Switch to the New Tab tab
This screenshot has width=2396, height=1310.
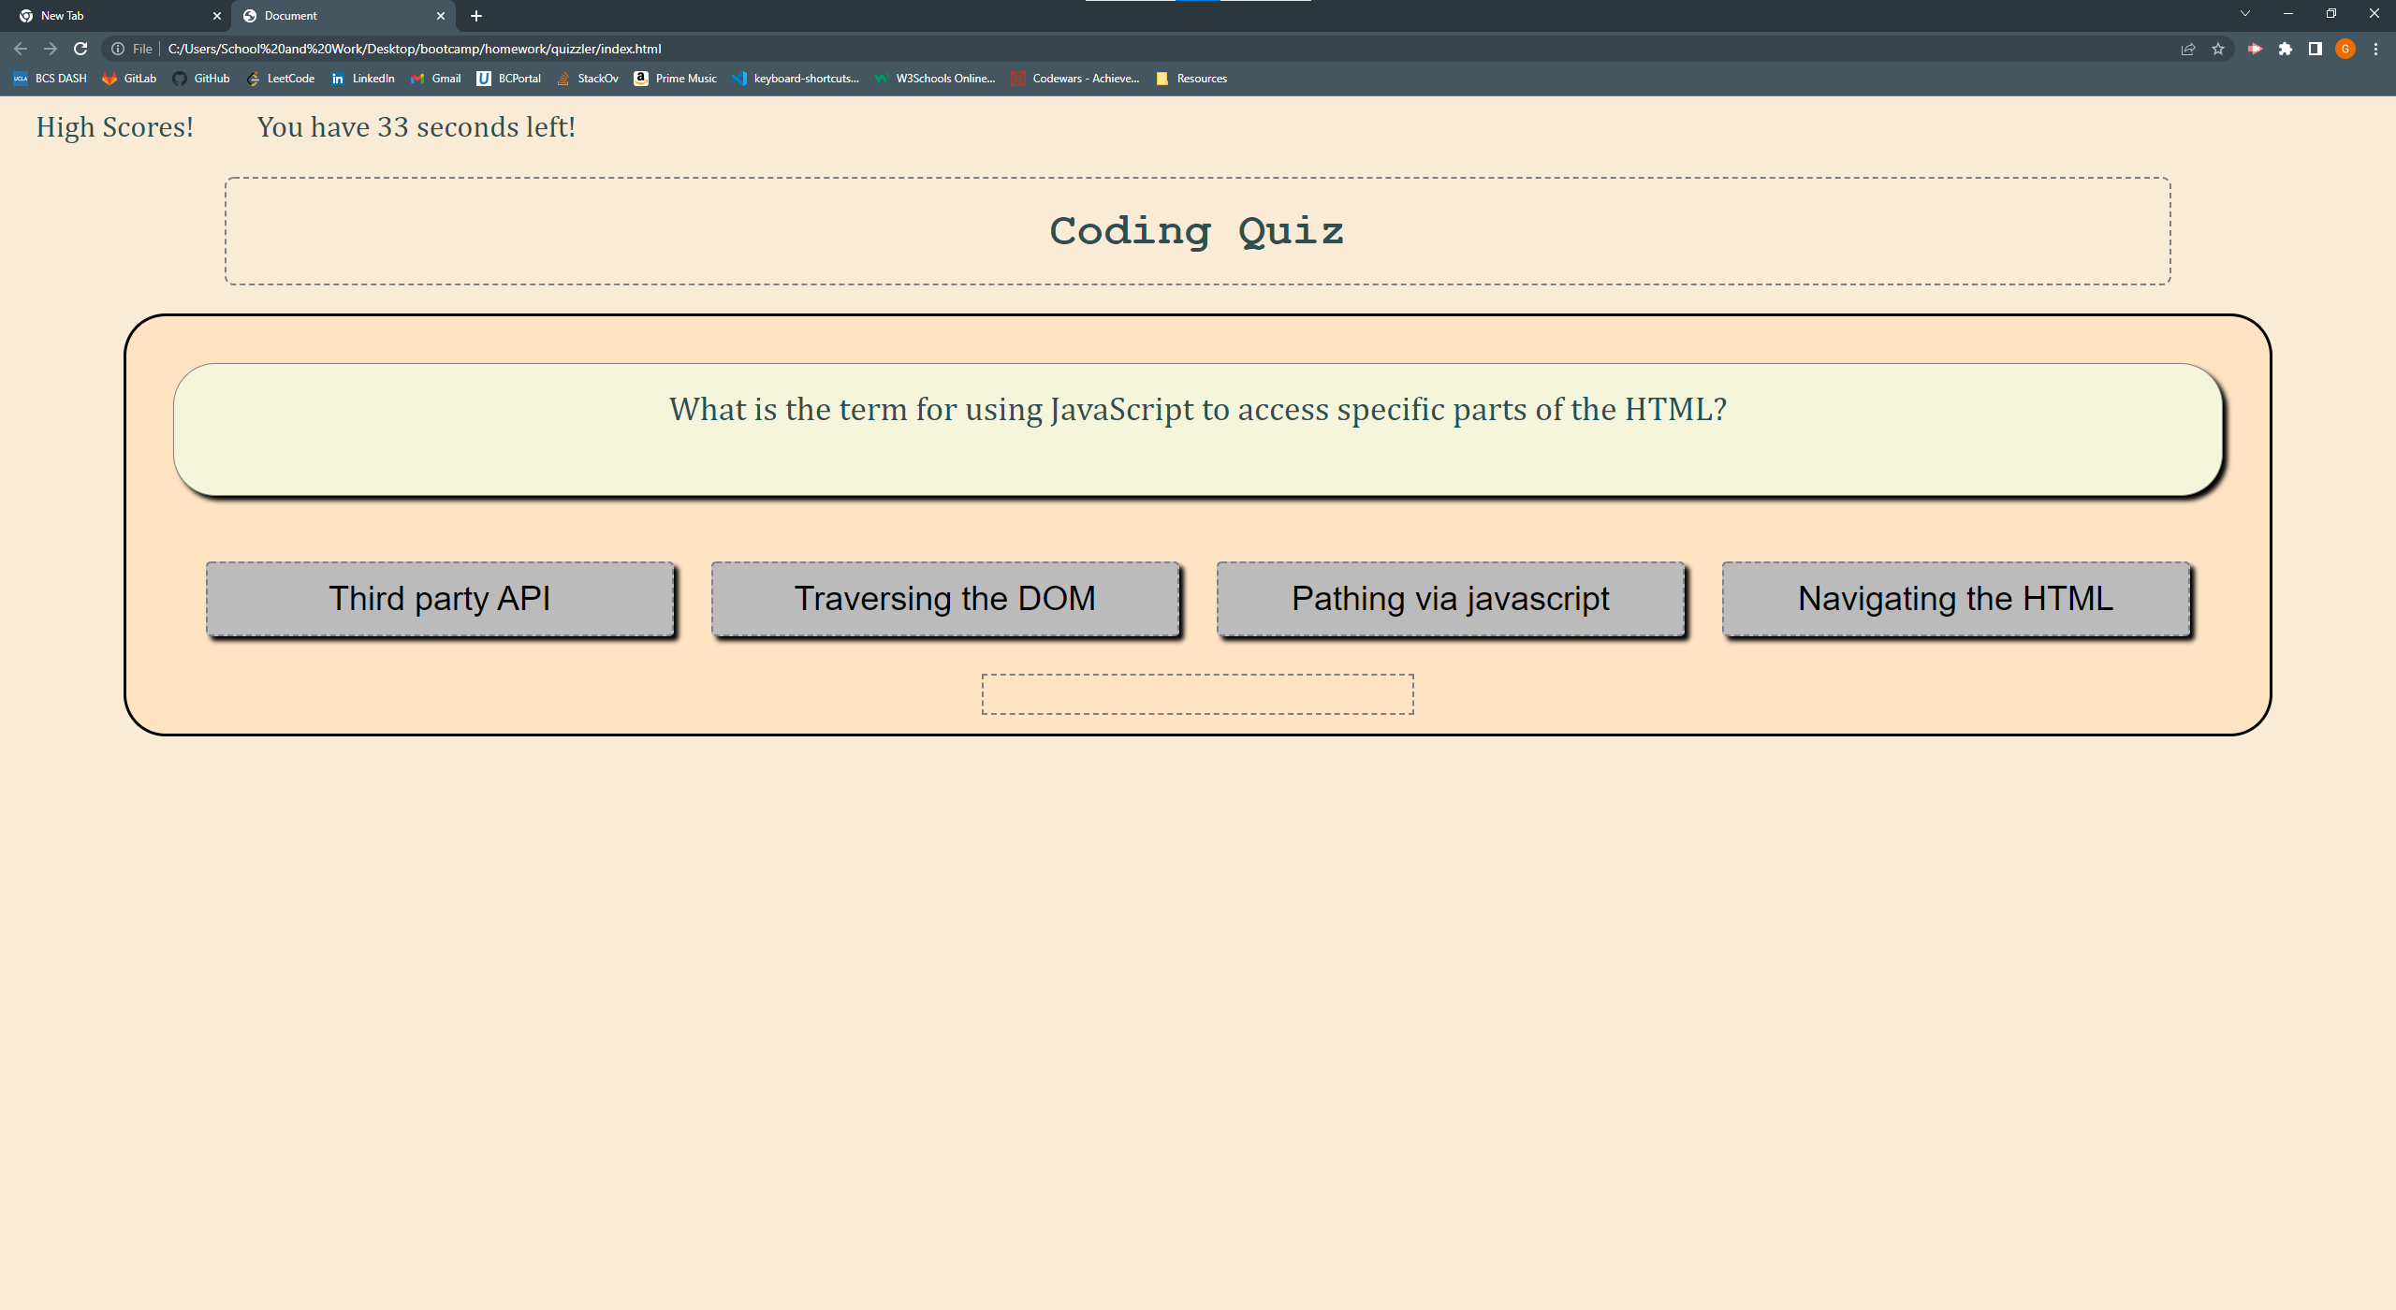pyautogui.click(x=112, y=16)
